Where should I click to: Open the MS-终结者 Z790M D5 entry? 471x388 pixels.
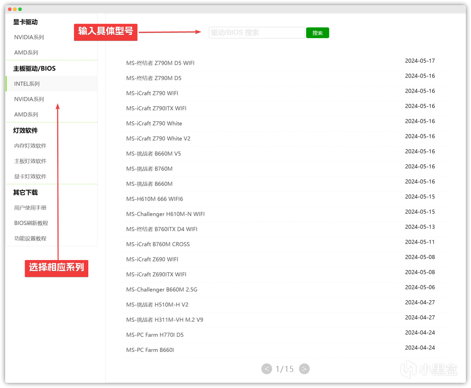click(x=154, y=78)
